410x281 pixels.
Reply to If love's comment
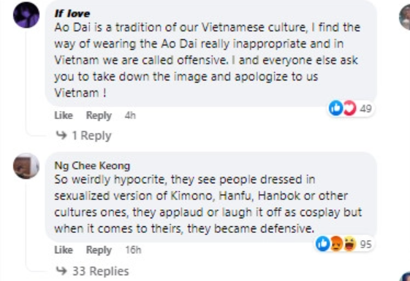pos(99,115)
